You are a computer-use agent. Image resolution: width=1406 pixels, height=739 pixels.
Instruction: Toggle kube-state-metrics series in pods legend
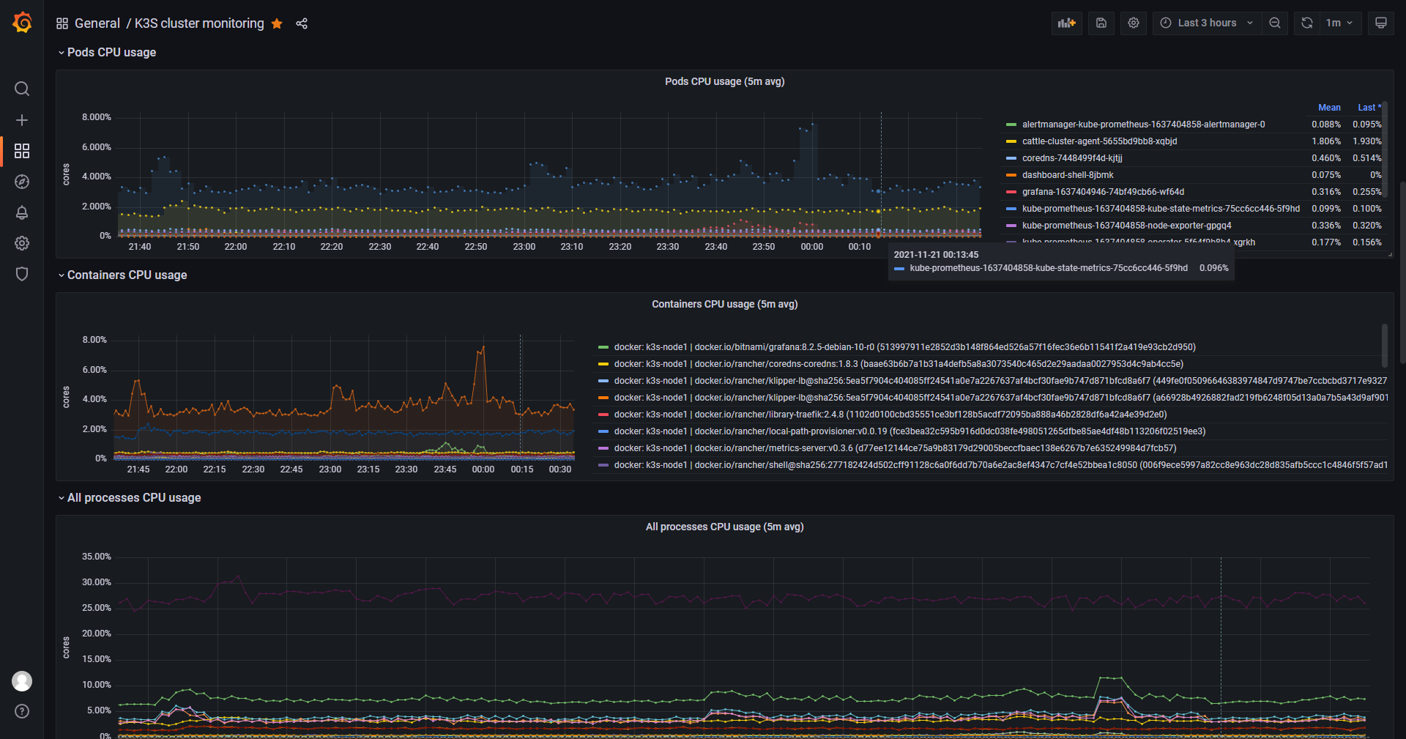pyautogui.click(x=1161, y=209)
